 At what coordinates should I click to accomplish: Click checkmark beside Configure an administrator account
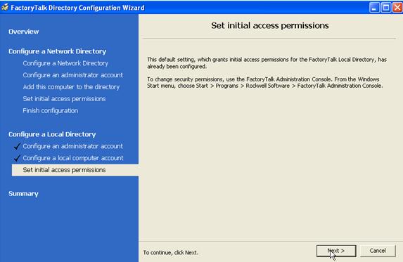point(17,146)
